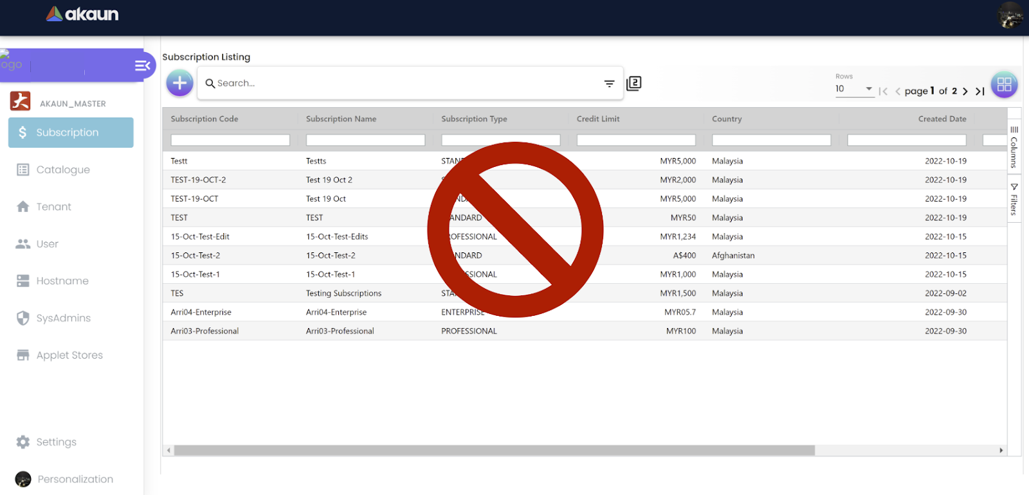Go to the next page arrow
This screenshot has width=1029, height=495.
(965, 91)
